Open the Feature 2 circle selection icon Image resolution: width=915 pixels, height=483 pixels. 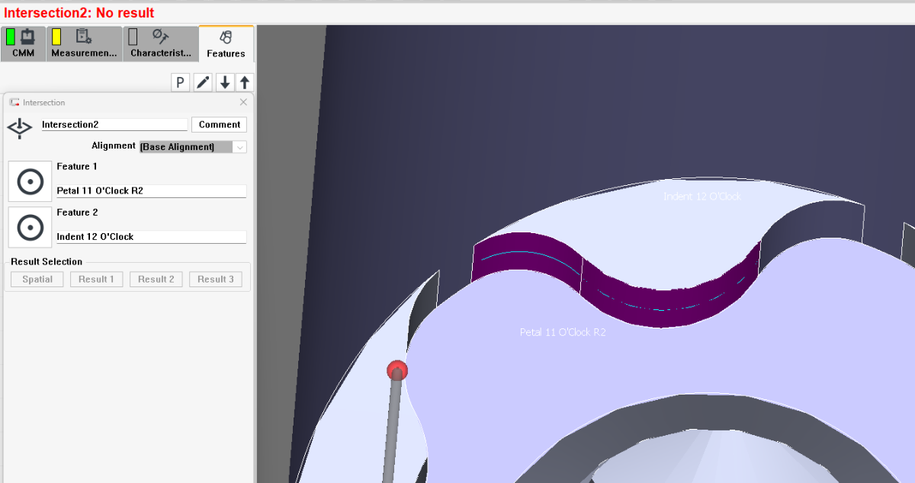30,227
